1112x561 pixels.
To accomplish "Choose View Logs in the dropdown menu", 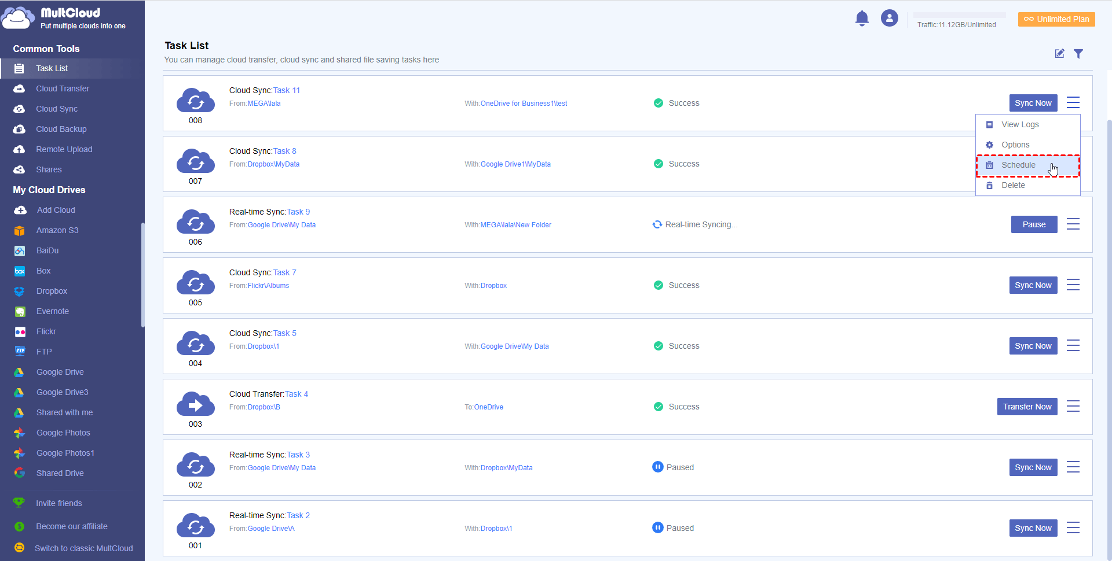I will [1019, 125].
